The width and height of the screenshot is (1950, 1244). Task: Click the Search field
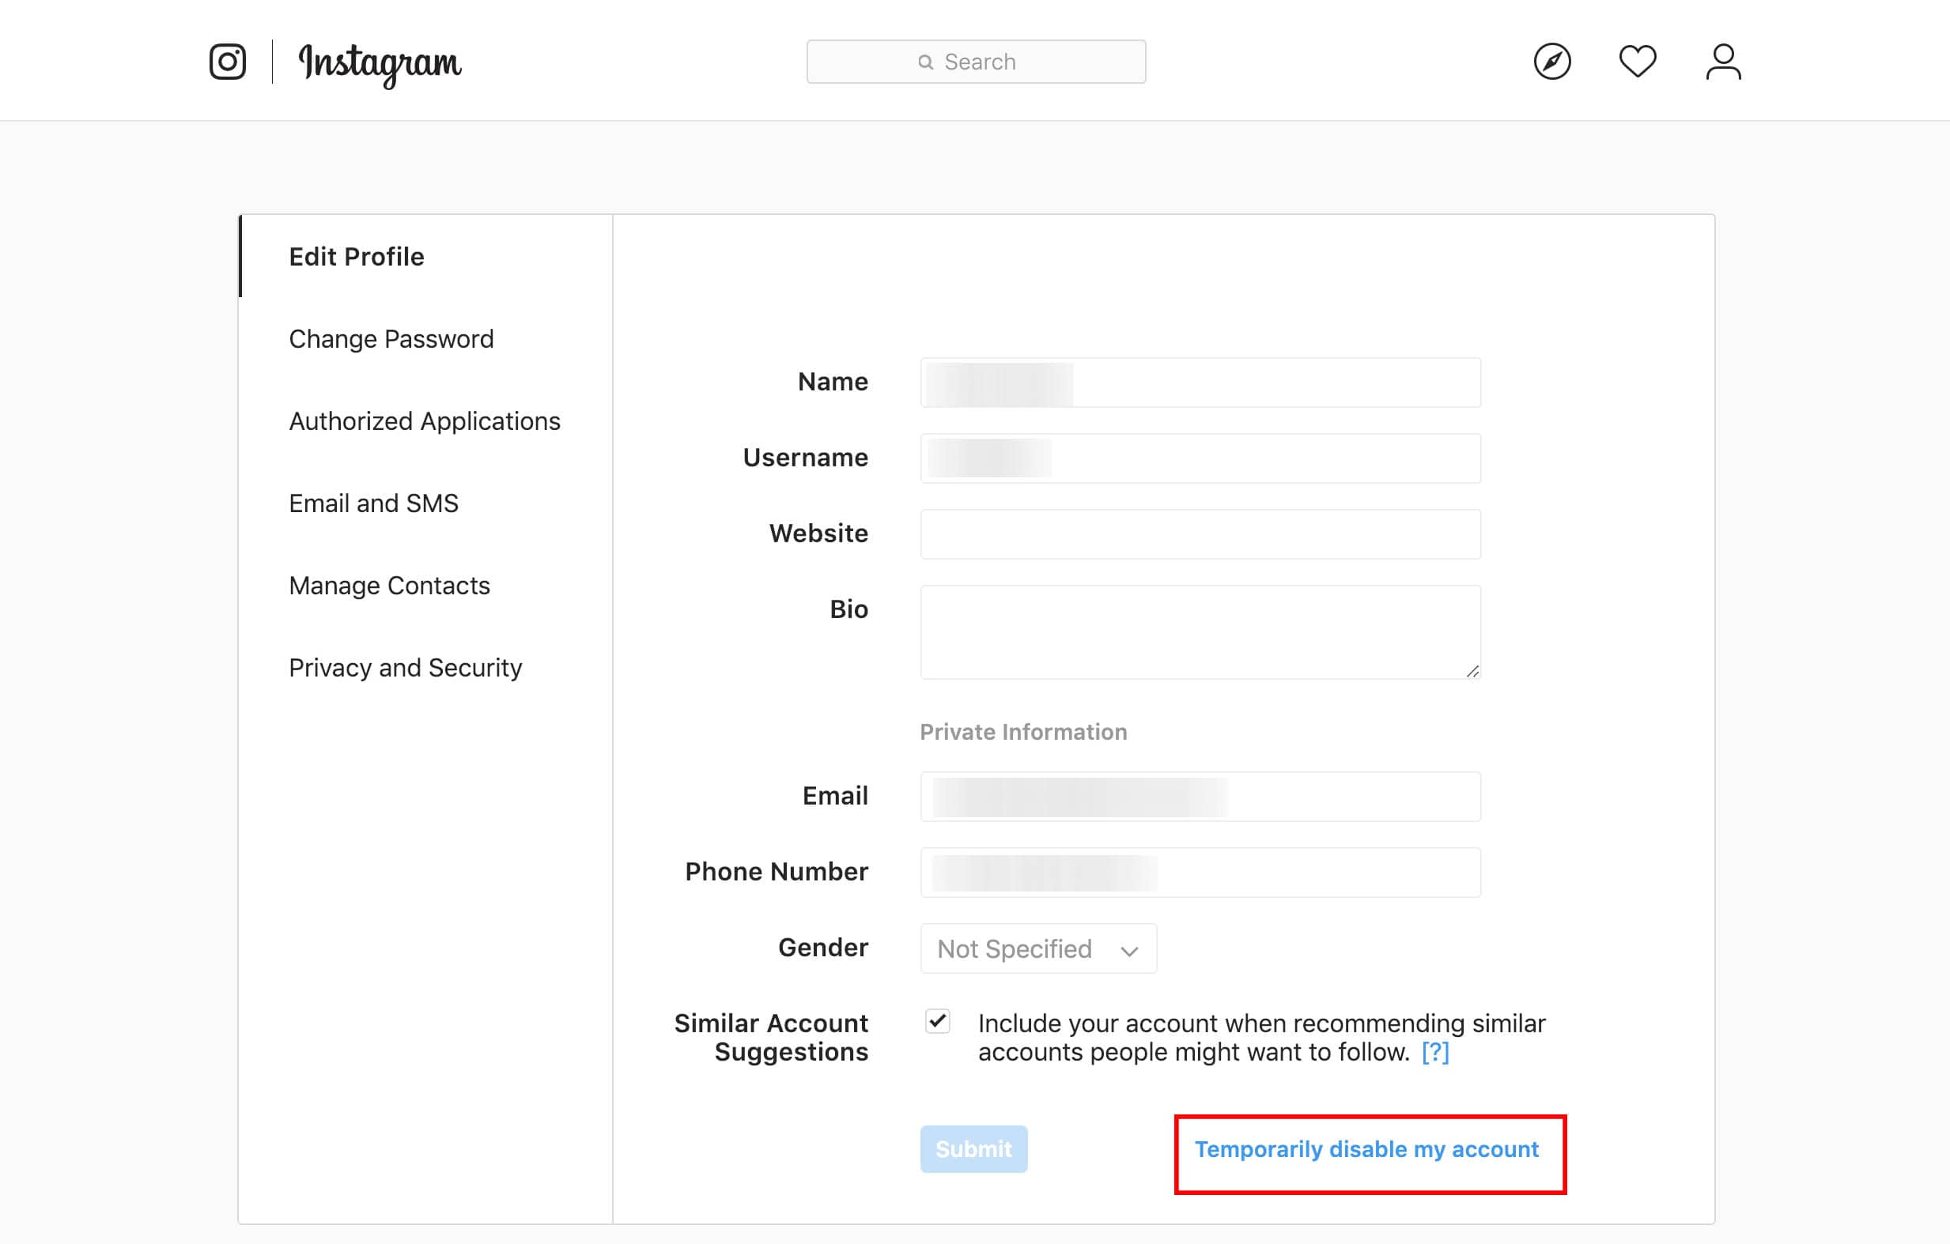[x=976, y=62]
